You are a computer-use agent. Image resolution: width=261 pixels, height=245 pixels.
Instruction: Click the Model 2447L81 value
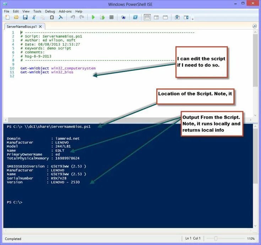click(63, 147)
